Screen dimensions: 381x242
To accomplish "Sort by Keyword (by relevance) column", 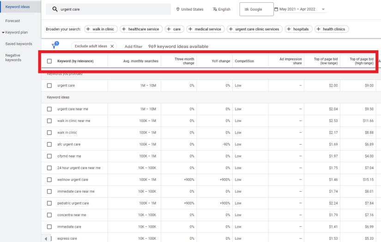I will pos(75,61).
